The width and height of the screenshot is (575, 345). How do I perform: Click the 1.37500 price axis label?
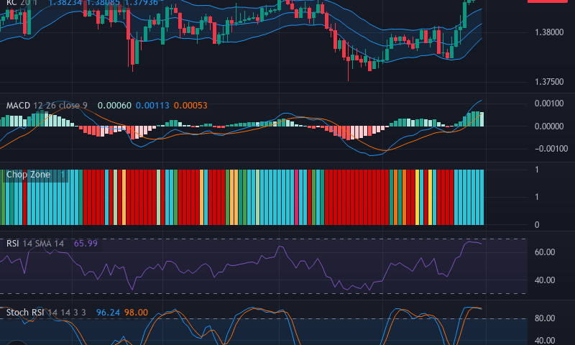[549, 82]
